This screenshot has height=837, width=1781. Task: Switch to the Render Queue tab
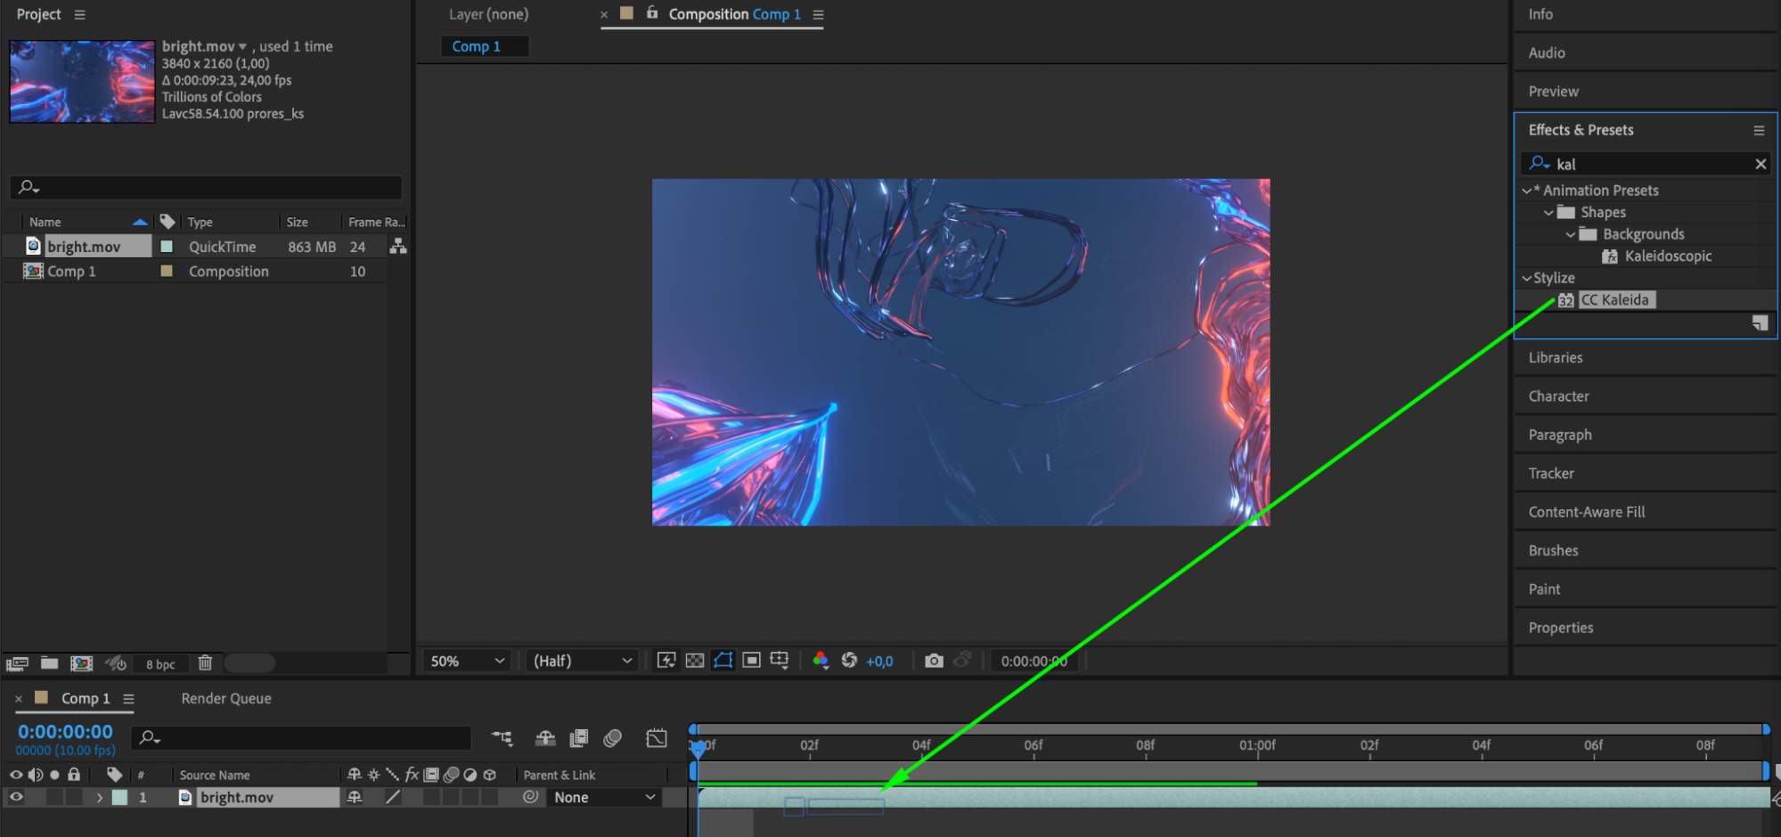click(x=226, y=699)
